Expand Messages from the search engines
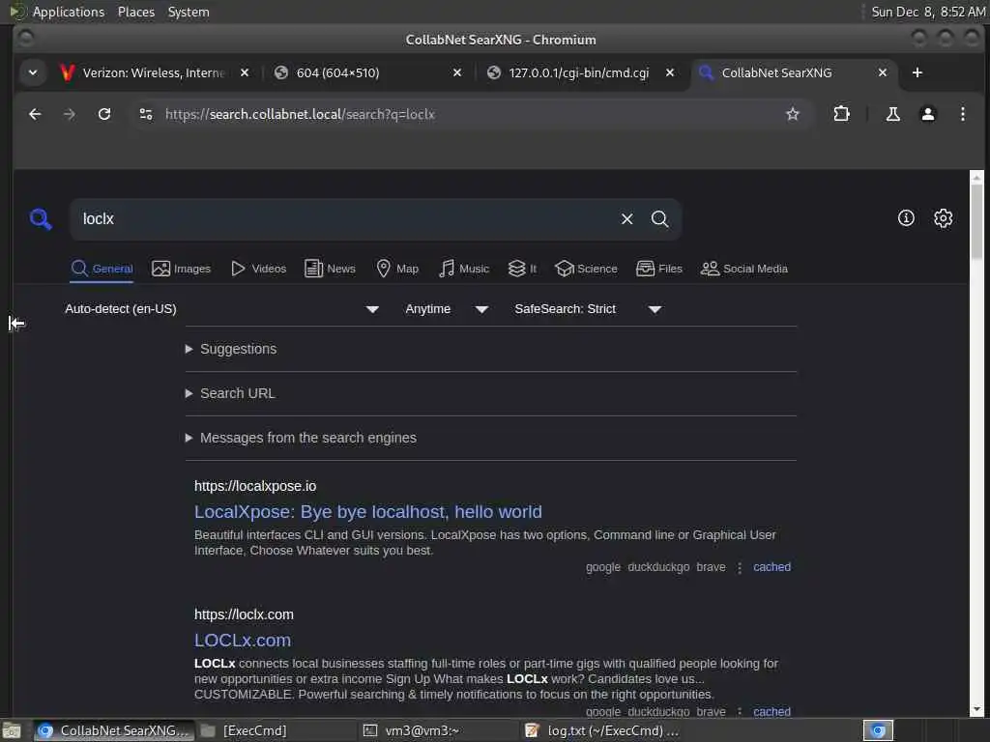The width and height of the screenshot is (990, 742). [x=302, y=438]
